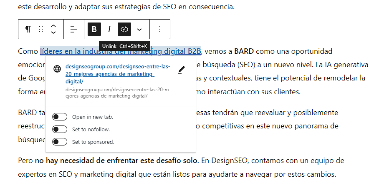Viewport: 374px width, 178px height.
Task: Click 'Set to sponsored.' label
Action: pyautogui.click(x=93, y=142)
